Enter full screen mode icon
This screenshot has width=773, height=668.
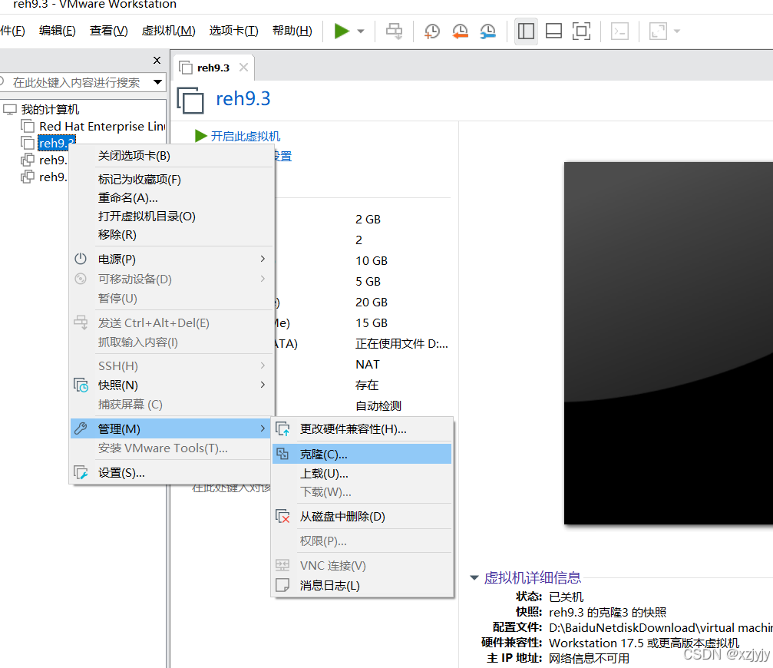tap(581, 31)
